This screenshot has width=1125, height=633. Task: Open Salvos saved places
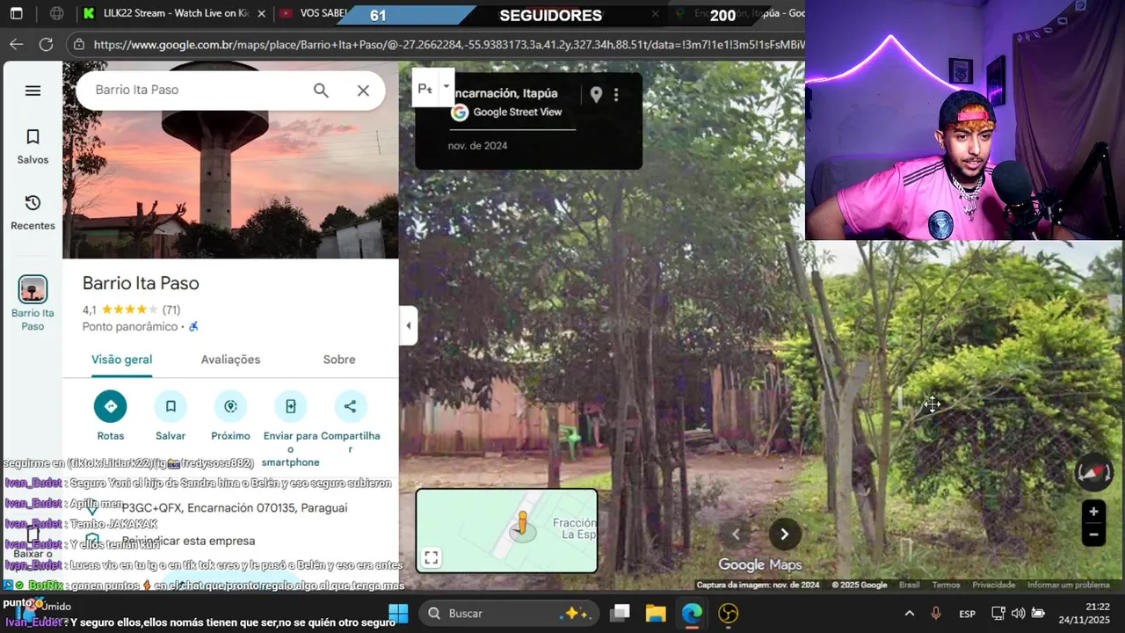pyautogui.click(x=33, y=147)
